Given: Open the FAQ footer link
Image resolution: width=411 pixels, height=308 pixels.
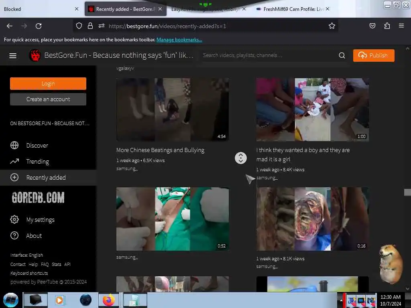Looking at the screenshot, I should (45, 264).
